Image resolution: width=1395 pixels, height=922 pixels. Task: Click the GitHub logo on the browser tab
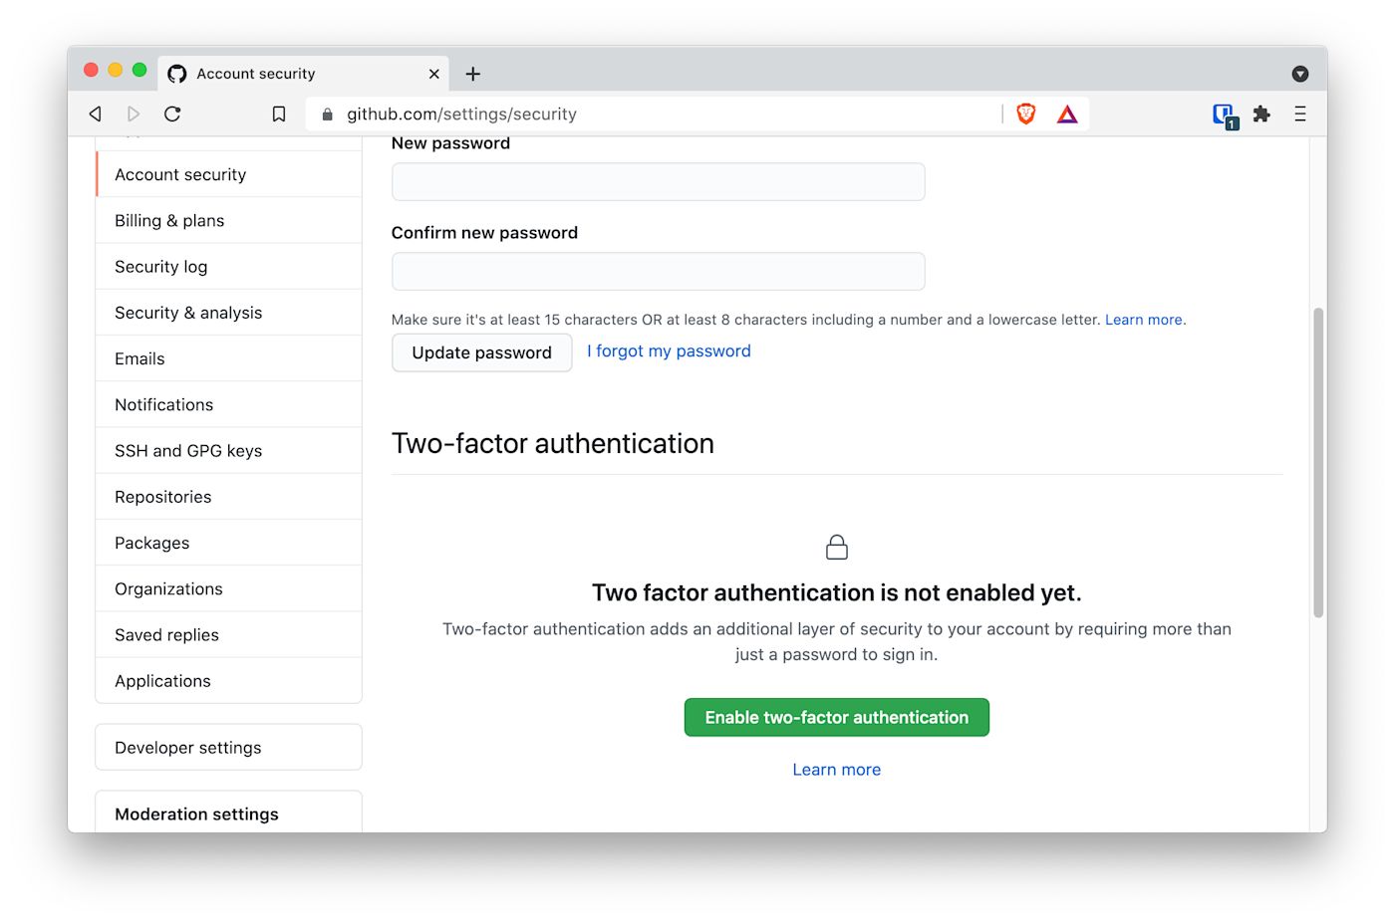click(x=176, y=73)
